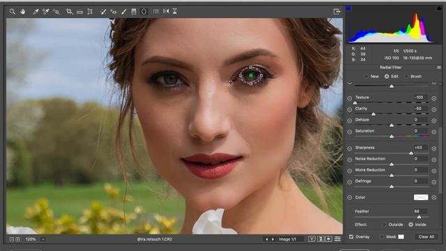Toggle the Overlay checkbox
This screenshot has height=251, width=446.
[351, 237]
